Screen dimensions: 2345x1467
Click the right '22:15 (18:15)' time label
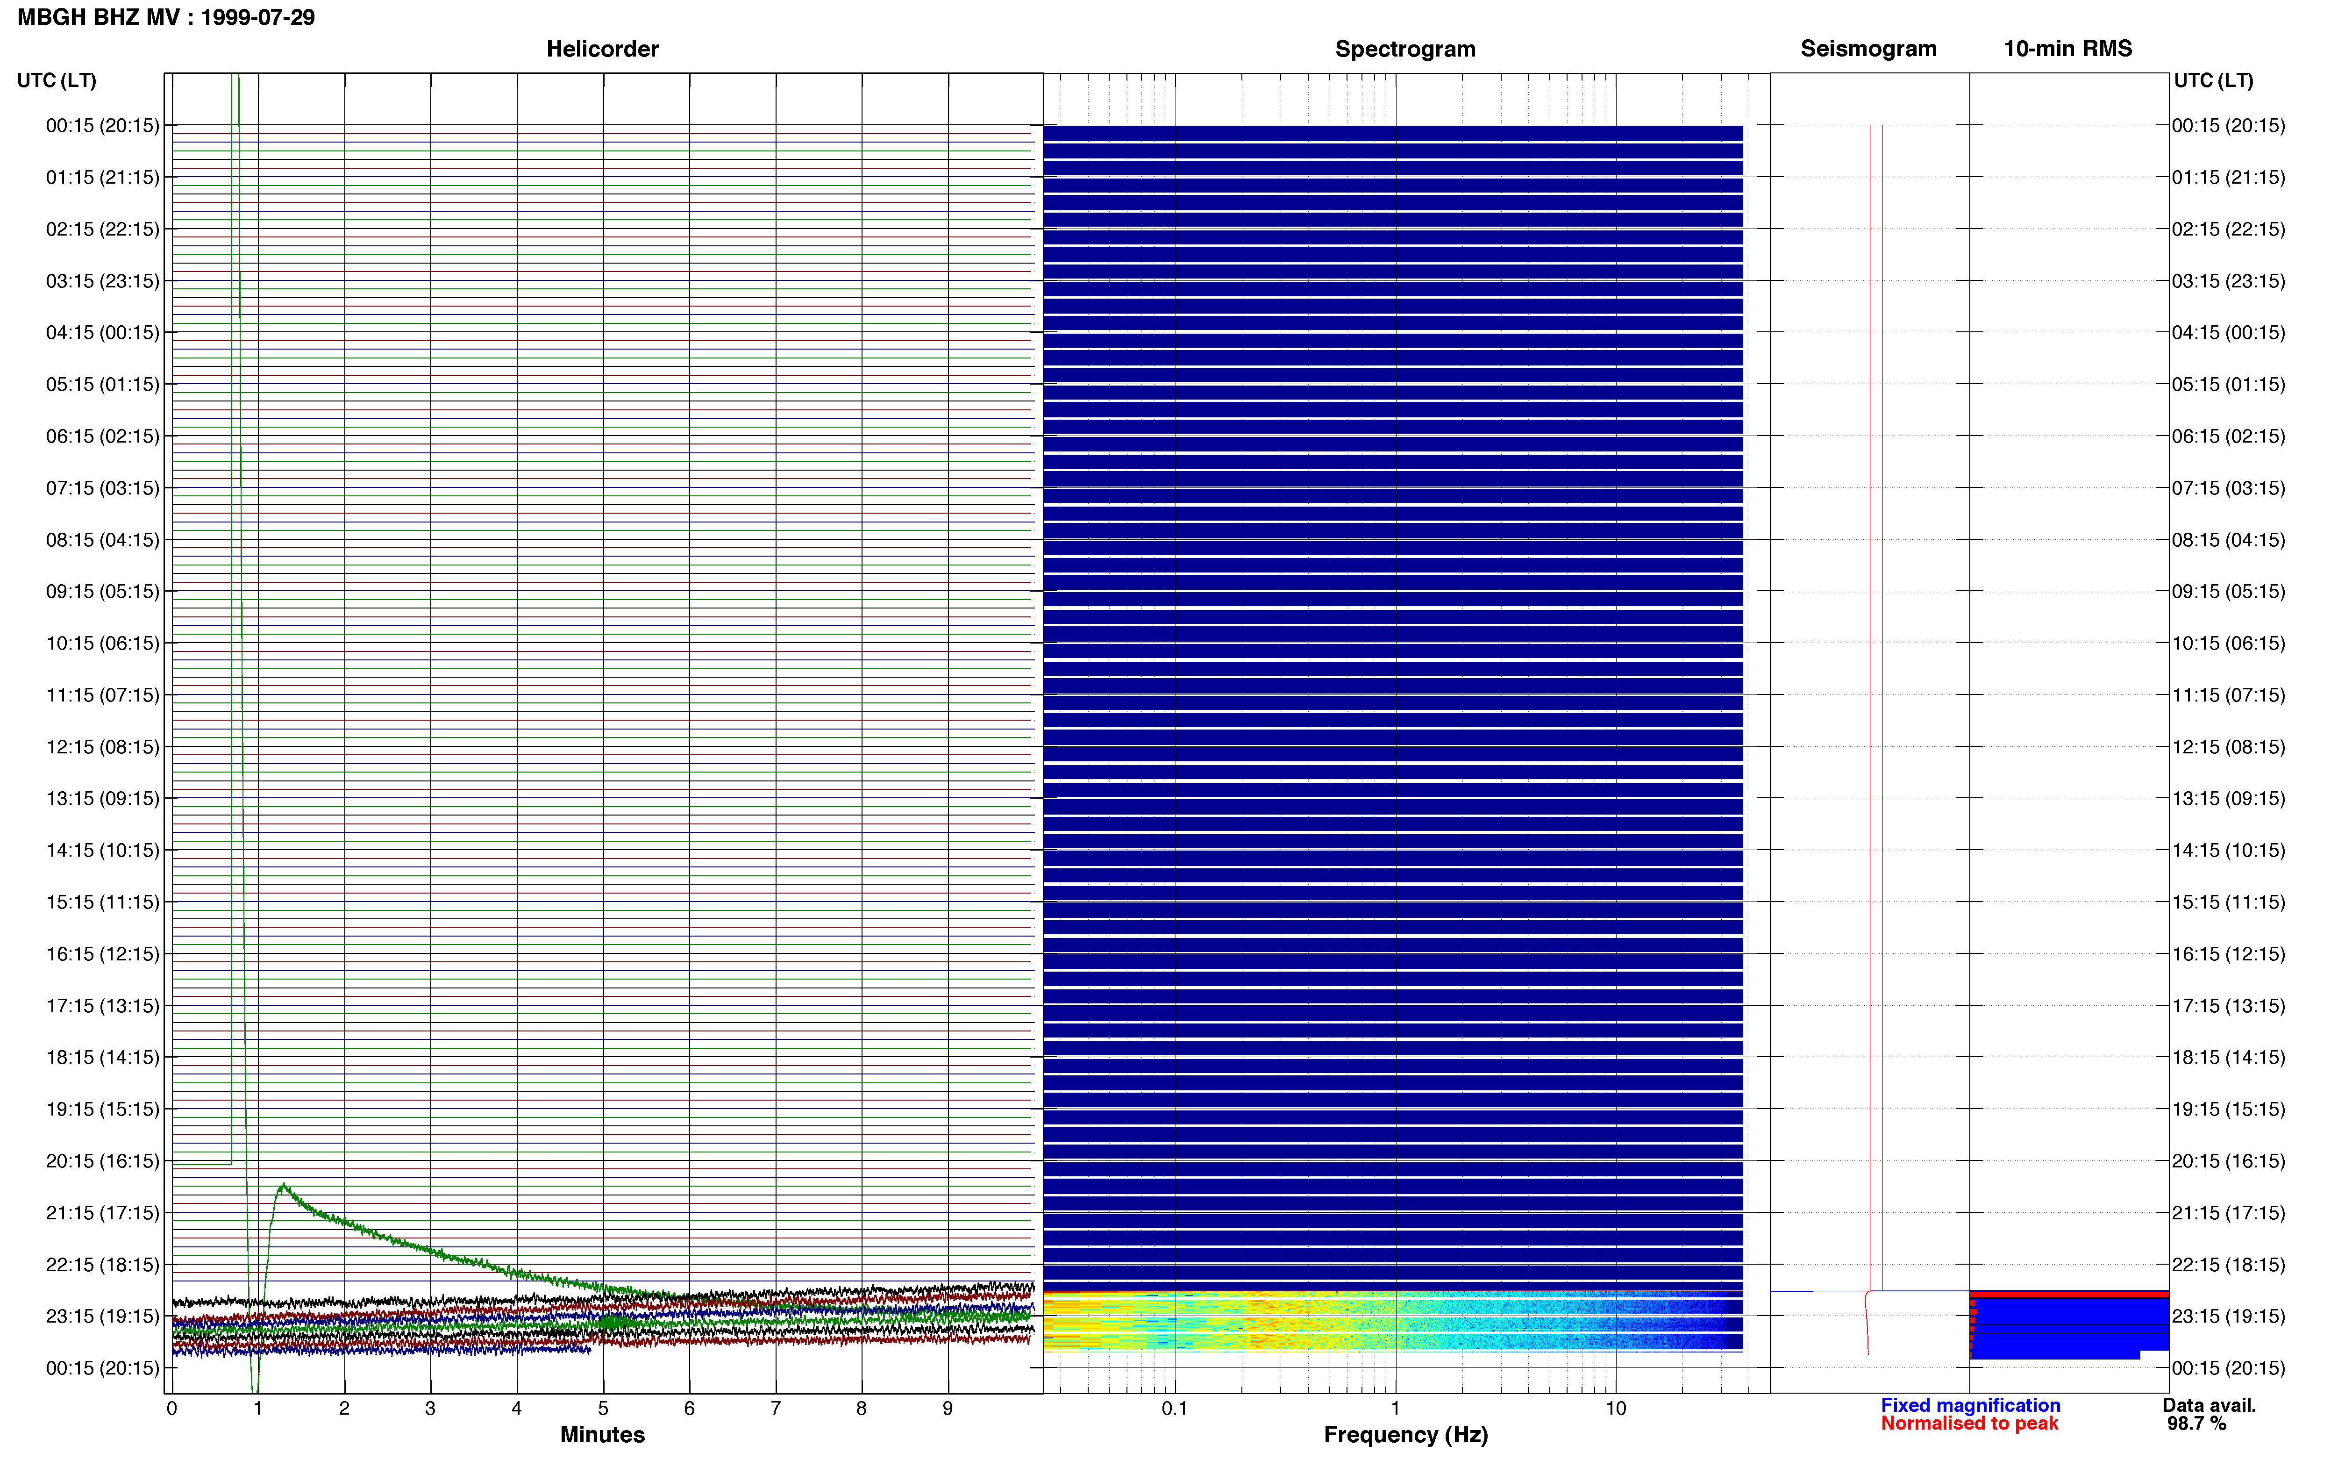point(2229,1264)
